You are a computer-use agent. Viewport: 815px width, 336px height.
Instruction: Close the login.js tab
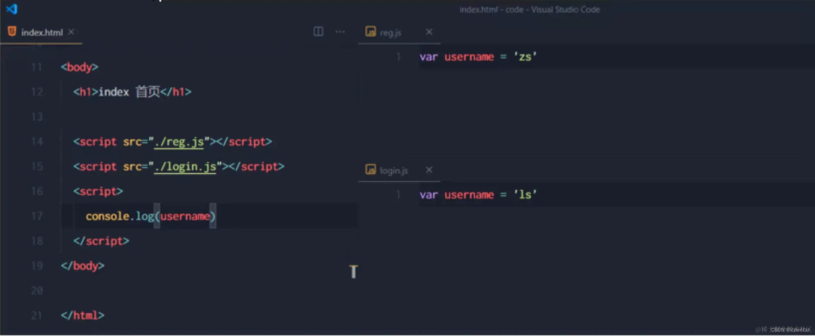point(429,170)
